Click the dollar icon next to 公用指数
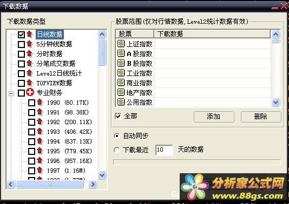The width and height of the screenshot is (289, 204). coord(121,102)
